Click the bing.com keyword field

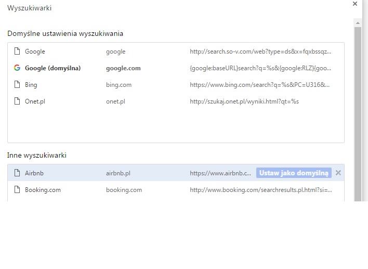tap(119, 85)
